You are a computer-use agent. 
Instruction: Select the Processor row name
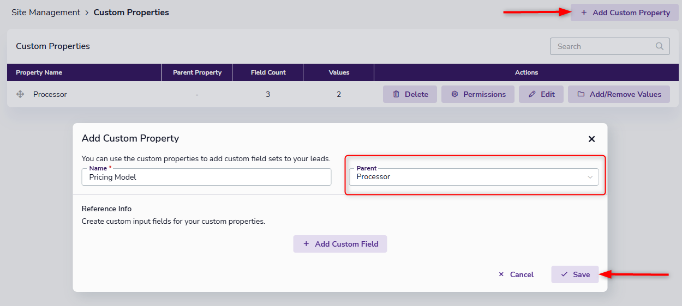click(50, 94)
